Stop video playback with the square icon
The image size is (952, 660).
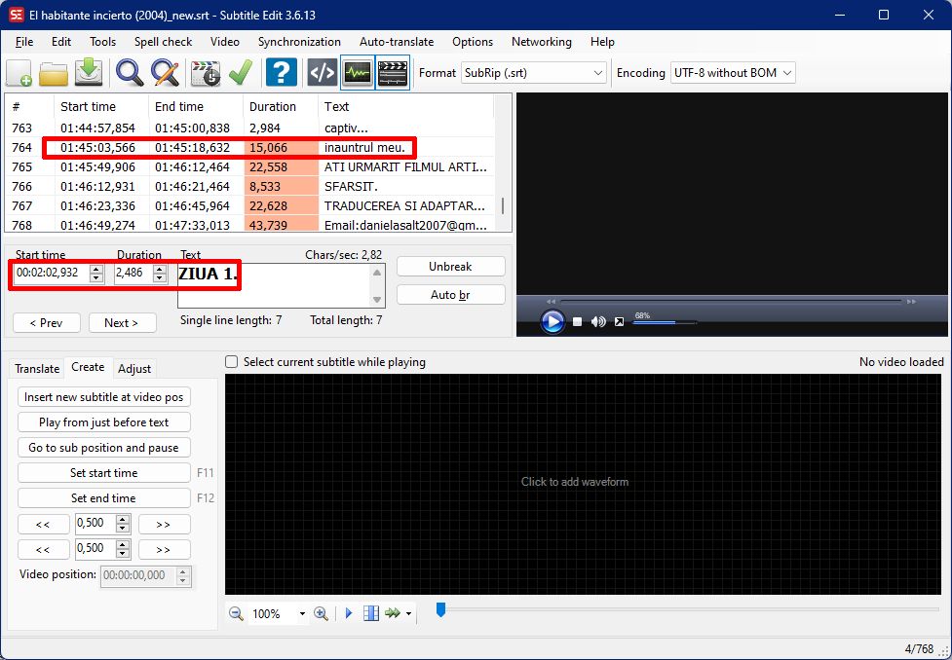point(578,321)
